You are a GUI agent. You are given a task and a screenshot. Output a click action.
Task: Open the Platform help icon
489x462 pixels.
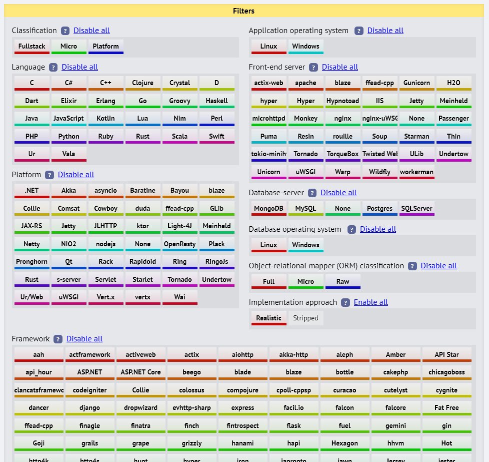49,175
